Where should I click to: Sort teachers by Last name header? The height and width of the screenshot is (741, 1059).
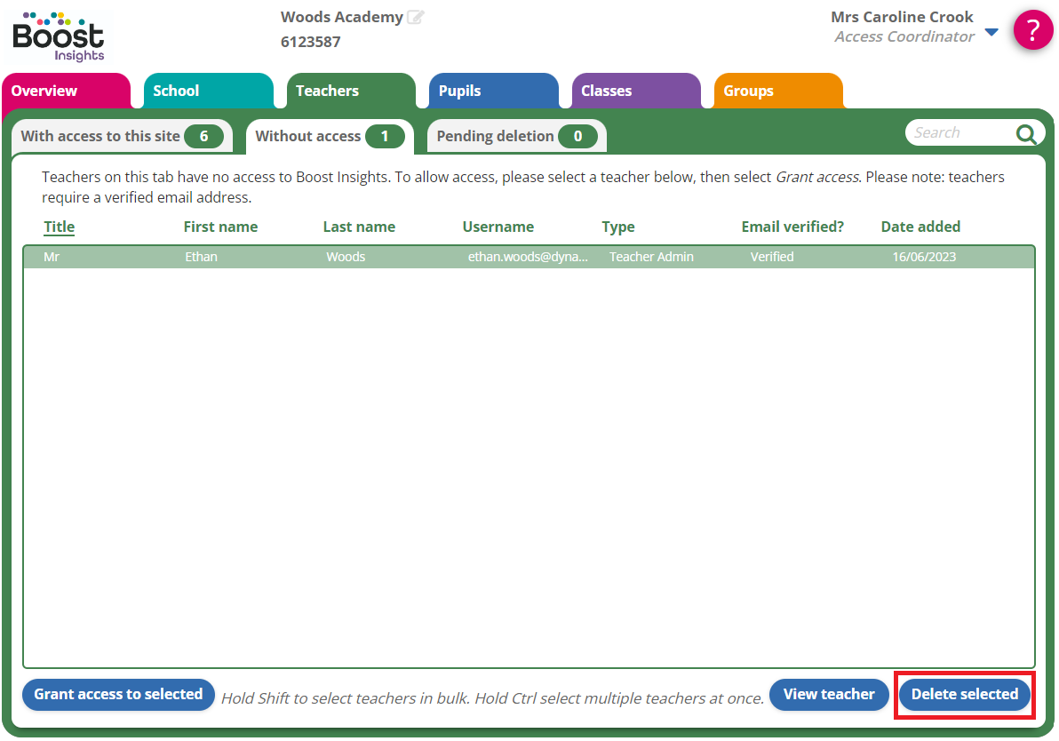click(359, 227)
